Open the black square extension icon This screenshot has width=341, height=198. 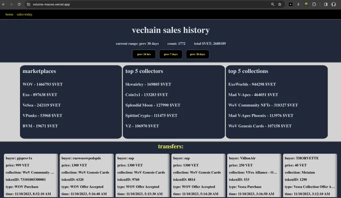(290, 5)
